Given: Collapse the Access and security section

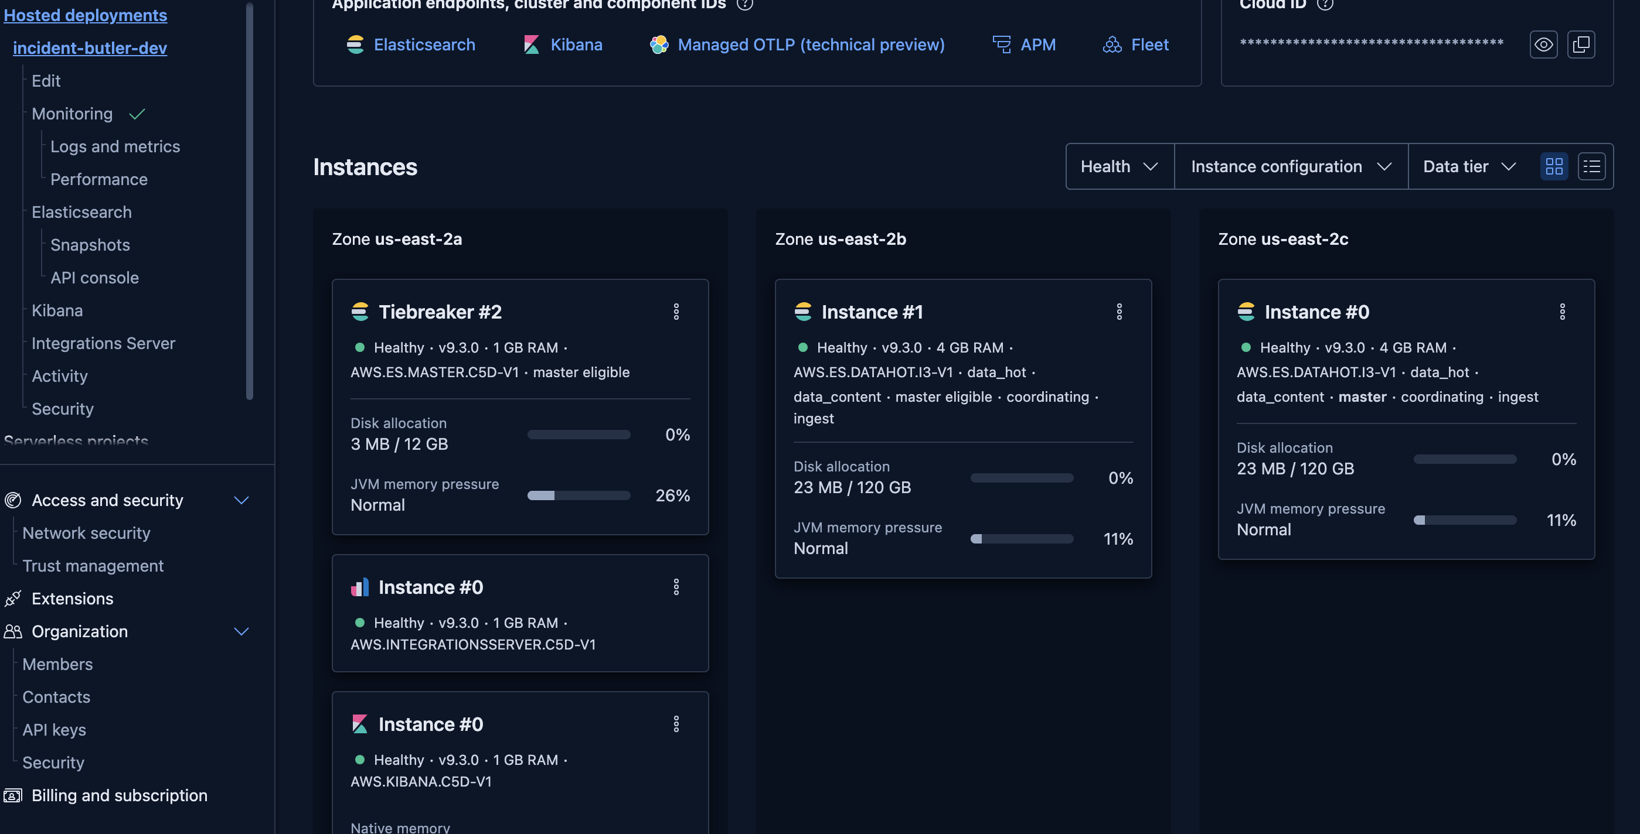Looking at the screenshot, I should coord(241,501).
